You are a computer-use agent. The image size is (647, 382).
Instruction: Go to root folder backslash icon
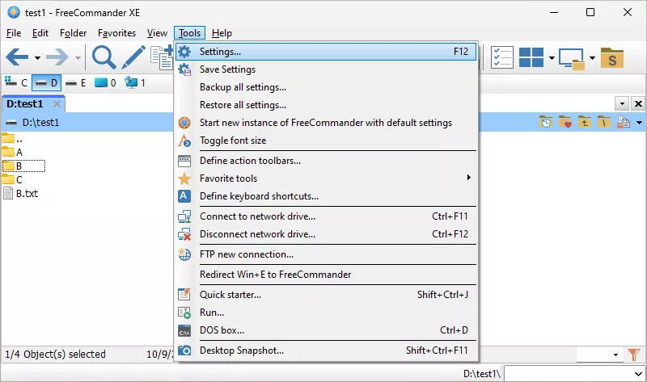tap(603, 122)
